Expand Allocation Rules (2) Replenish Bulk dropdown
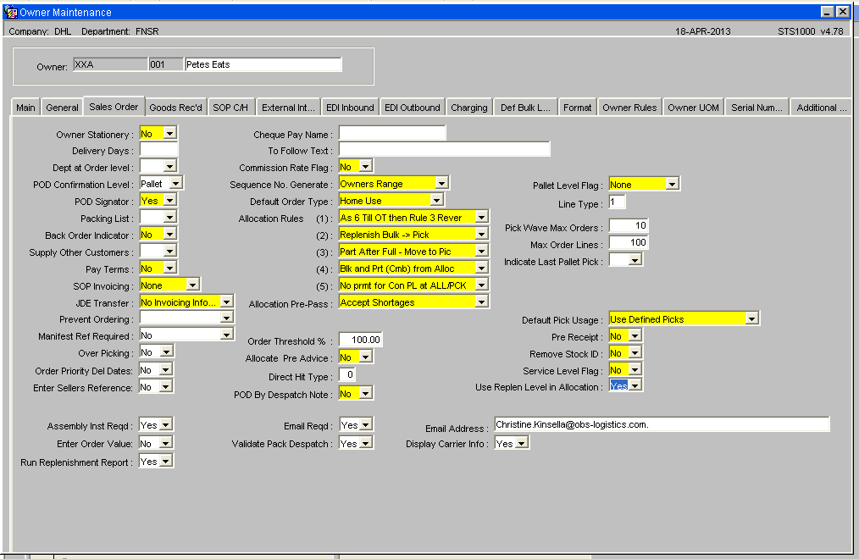Screen dimensions: 859x559 (481, 235)
